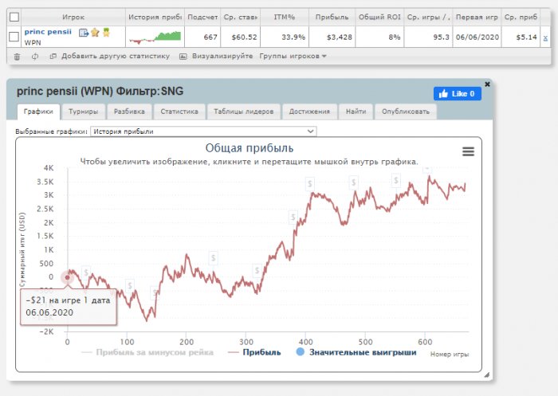Click the gold star icon beside princ pensii
The image size is (558, 396).
pos(95,33)
